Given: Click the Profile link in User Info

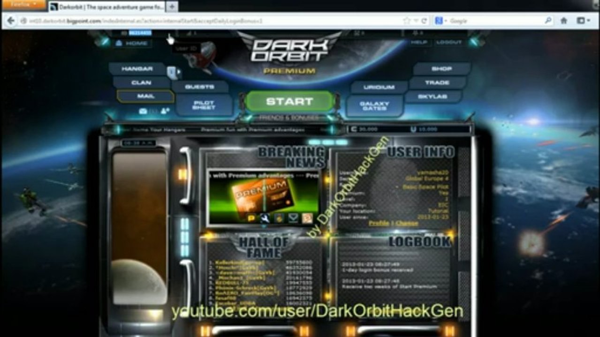Looking at the screenshot, I should (x=379, y=223).
